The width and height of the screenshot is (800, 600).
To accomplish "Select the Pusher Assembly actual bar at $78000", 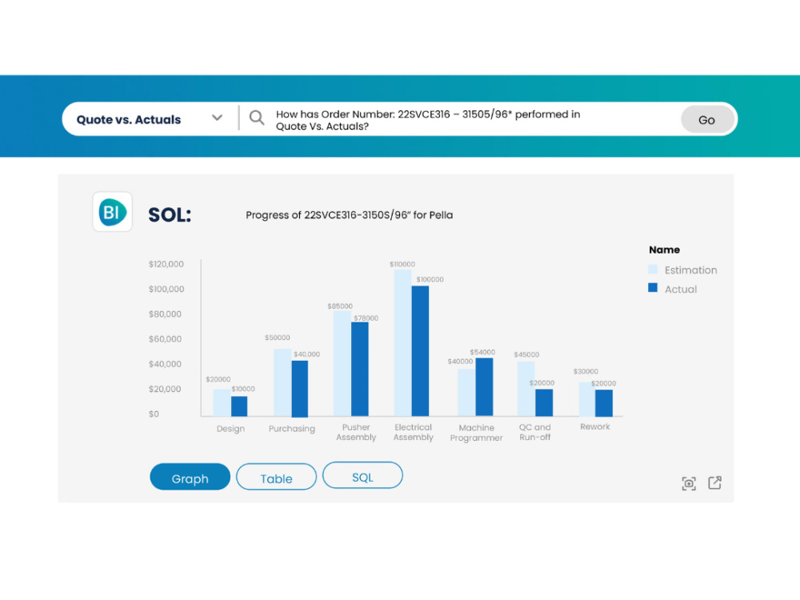I will pos(360,370).
